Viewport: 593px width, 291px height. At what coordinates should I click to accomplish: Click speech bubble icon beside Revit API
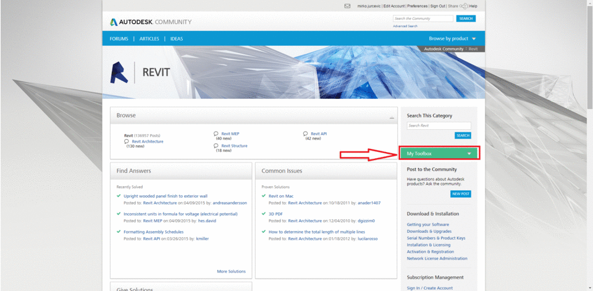tap(306, 133)
